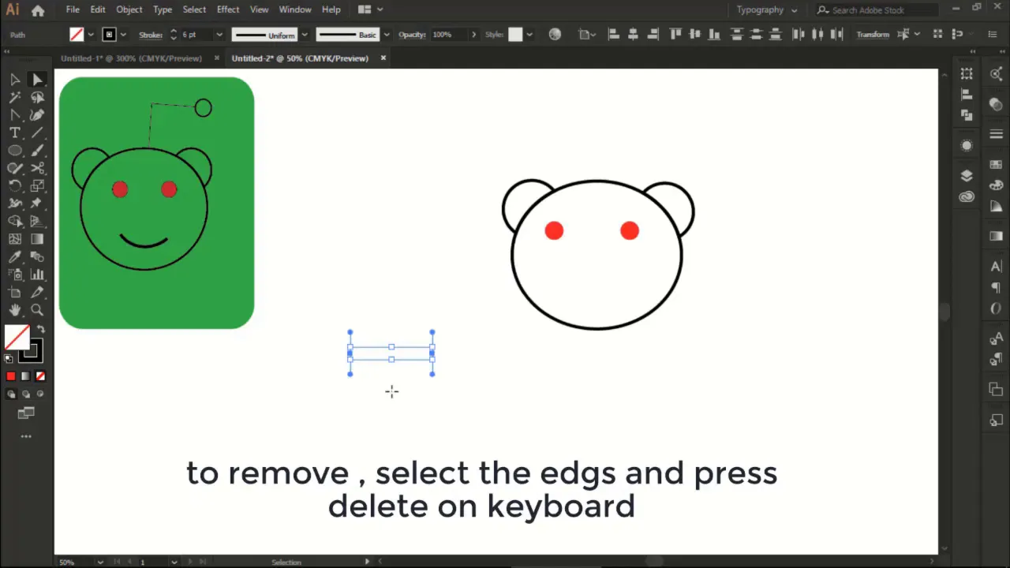
Task: Select the Pen tool
Action: coord(15,115)
